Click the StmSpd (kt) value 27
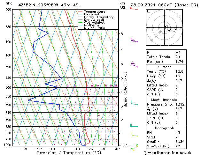201x155 pixels. 178,146
